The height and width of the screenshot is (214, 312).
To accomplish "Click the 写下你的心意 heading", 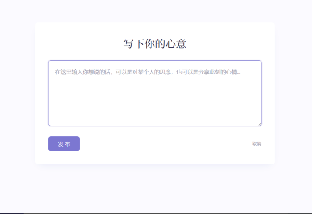I will pyautogui.click(x=155, y=44).
